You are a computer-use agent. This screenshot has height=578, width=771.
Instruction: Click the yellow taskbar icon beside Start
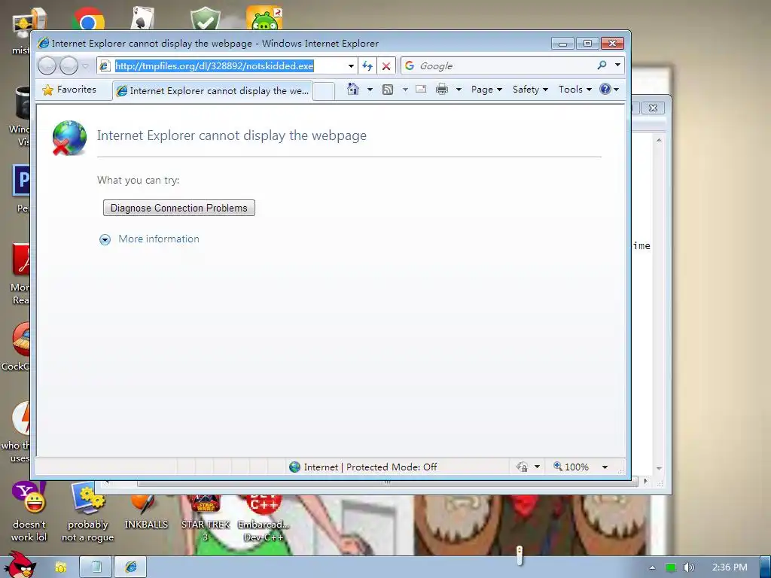[61, 567]
